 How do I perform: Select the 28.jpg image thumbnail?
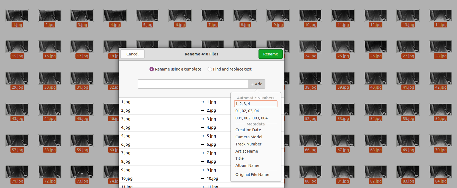pos(440,47)
